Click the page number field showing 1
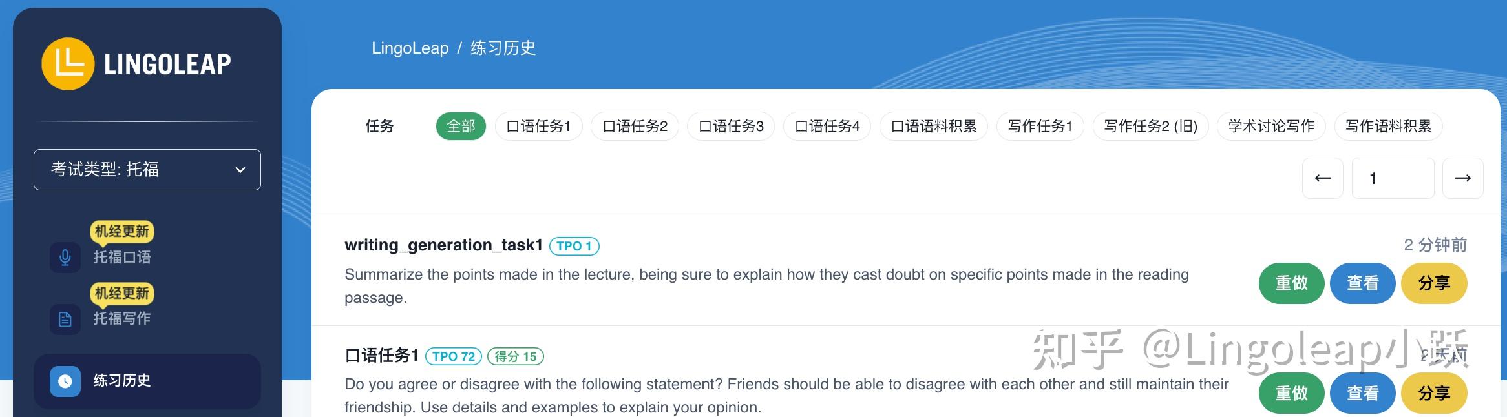 1393,178
